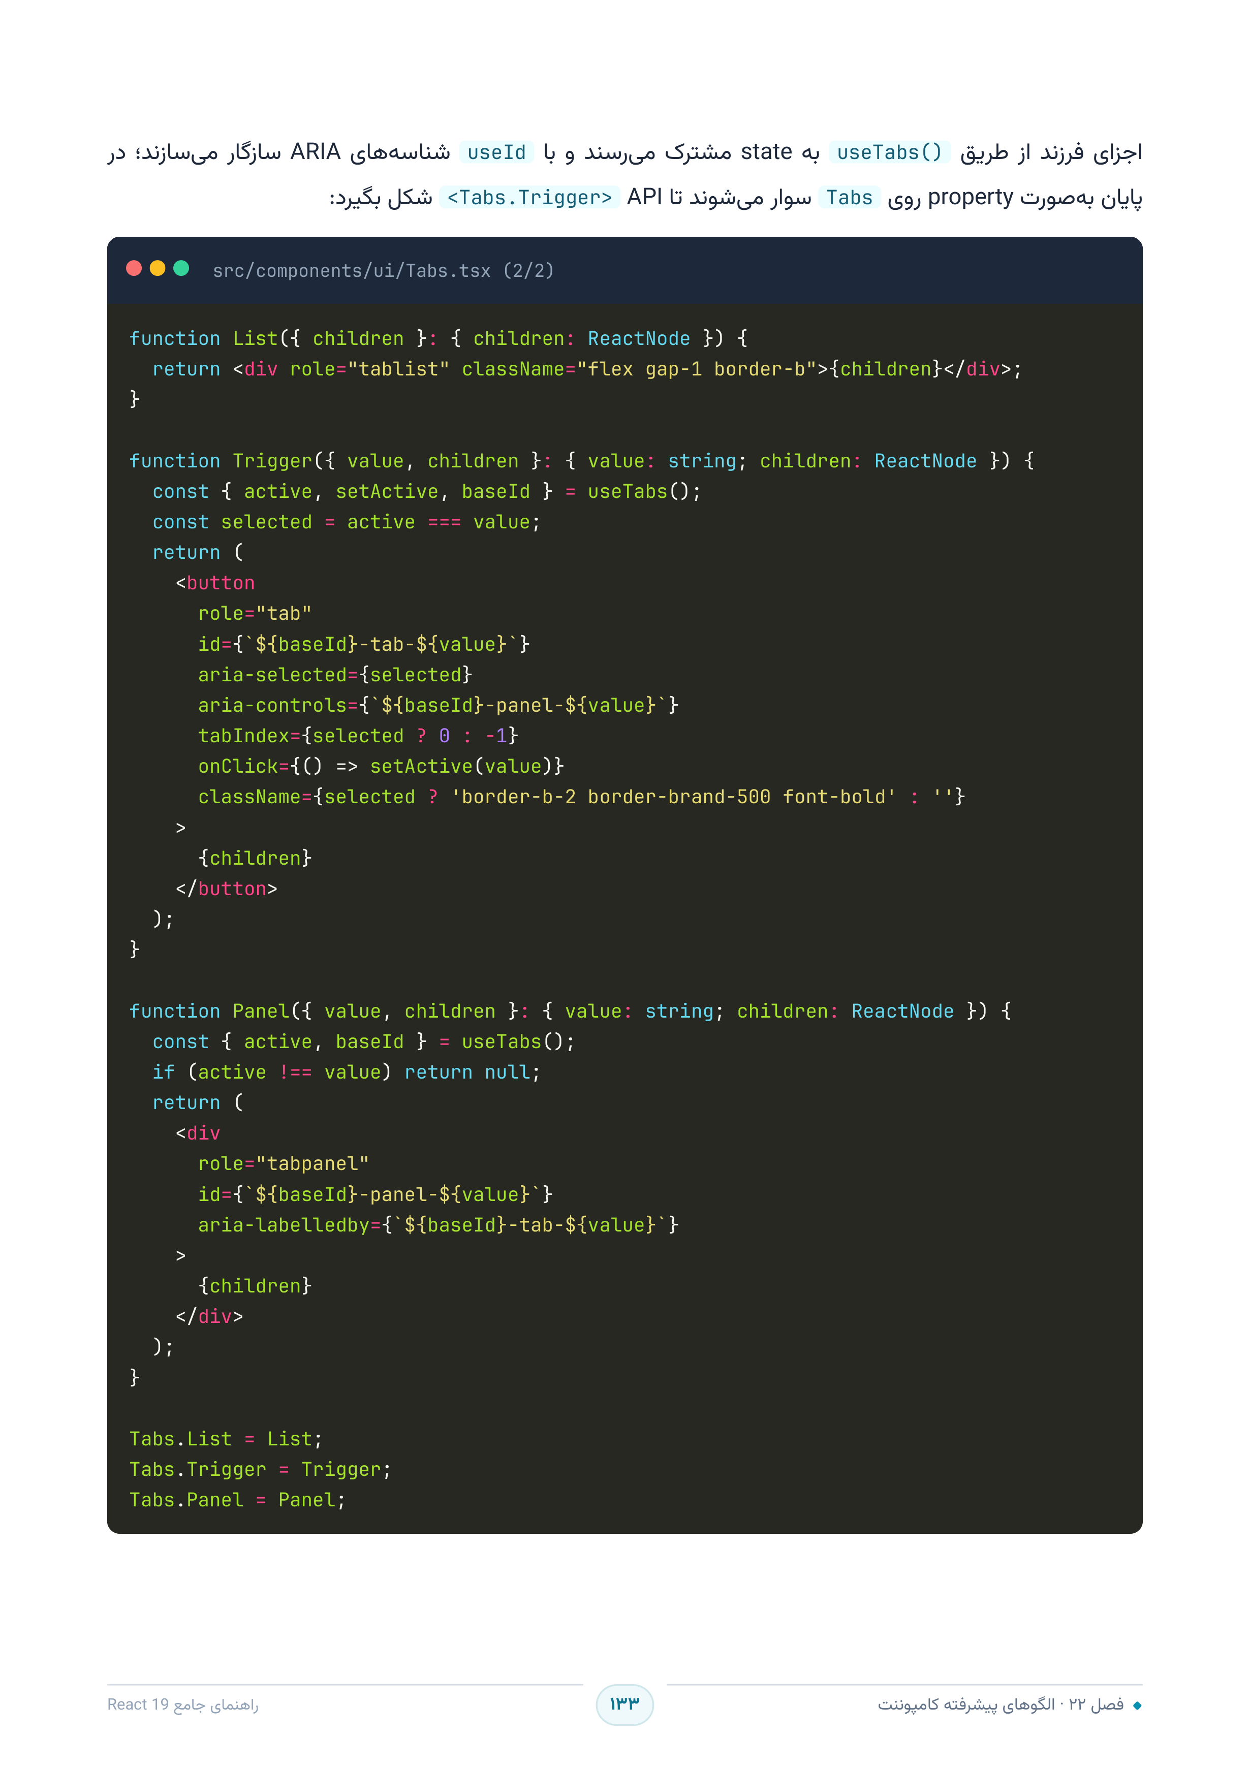Click the closing </div> tag in Panel
The height and width of the screenshot is (1768, 1250).
(x=209, y=1316)
